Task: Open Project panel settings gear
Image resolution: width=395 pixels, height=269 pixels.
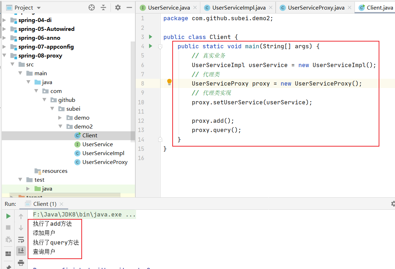Action: tap(118, 7)
